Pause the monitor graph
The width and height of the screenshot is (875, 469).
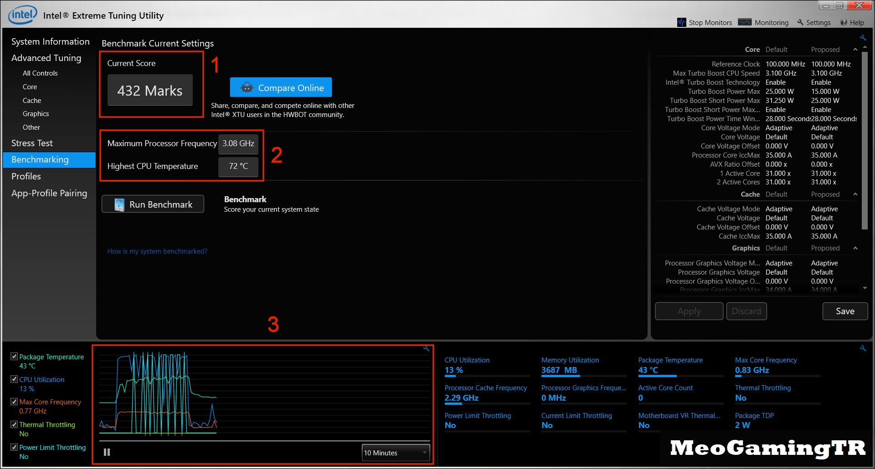click(107, 452)
